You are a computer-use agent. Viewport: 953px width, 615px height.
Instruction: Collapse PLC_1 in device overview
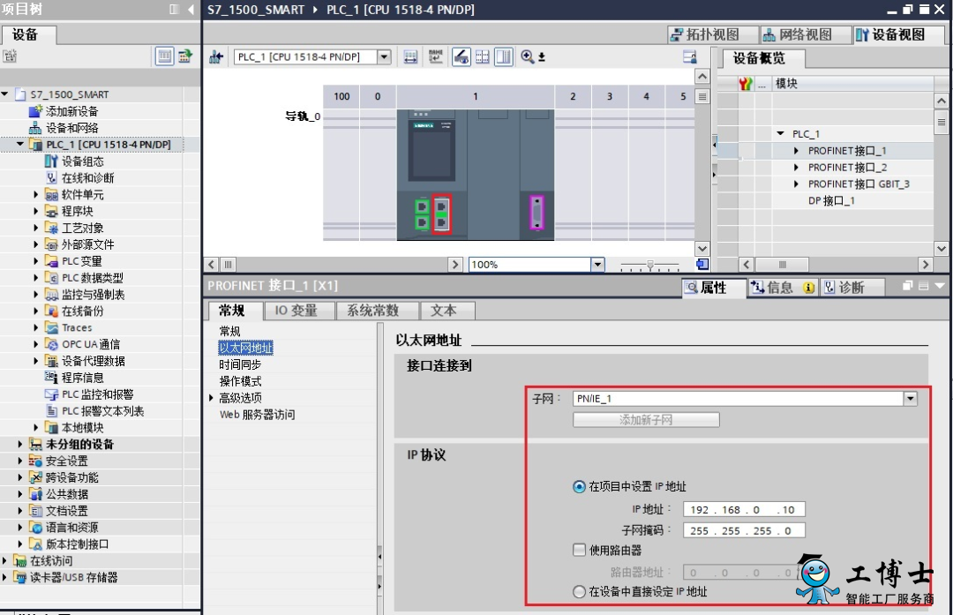[x=780, y=134]
